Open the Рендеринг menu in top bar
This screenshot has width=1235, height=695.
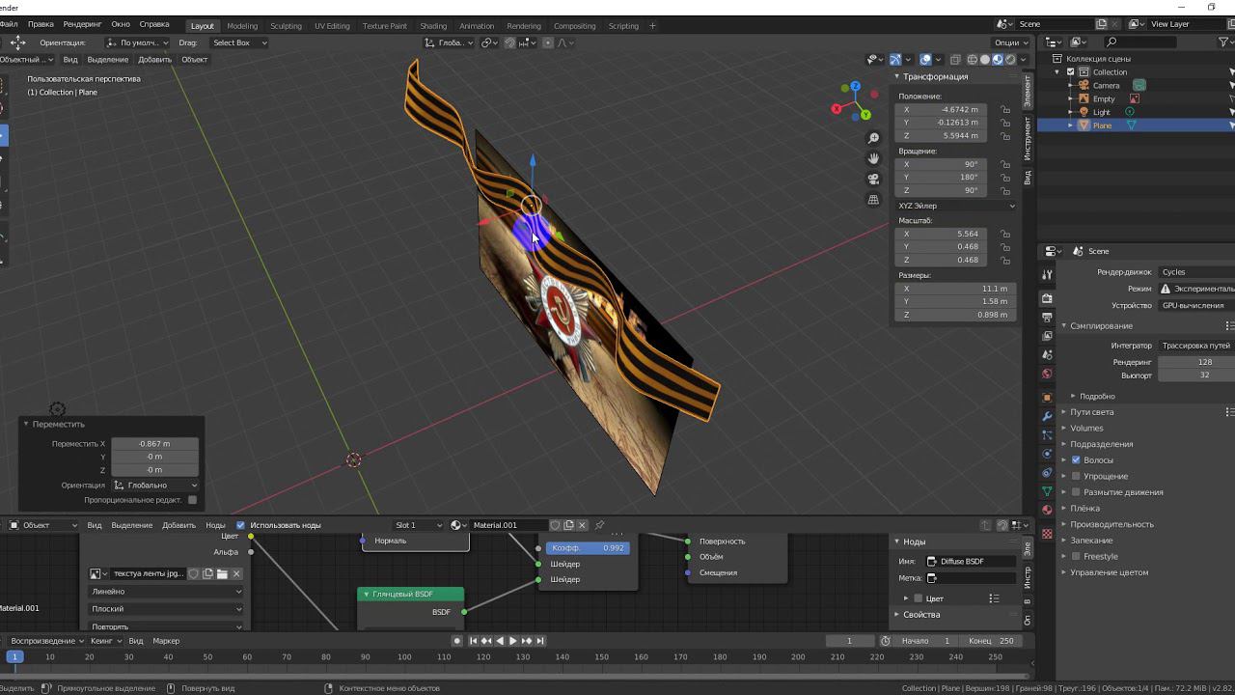pos(82,24)
